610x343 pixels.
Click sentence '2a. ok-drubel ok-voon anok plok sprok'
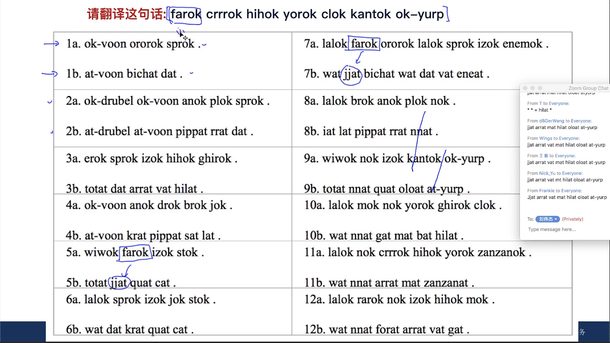(168, 101)
